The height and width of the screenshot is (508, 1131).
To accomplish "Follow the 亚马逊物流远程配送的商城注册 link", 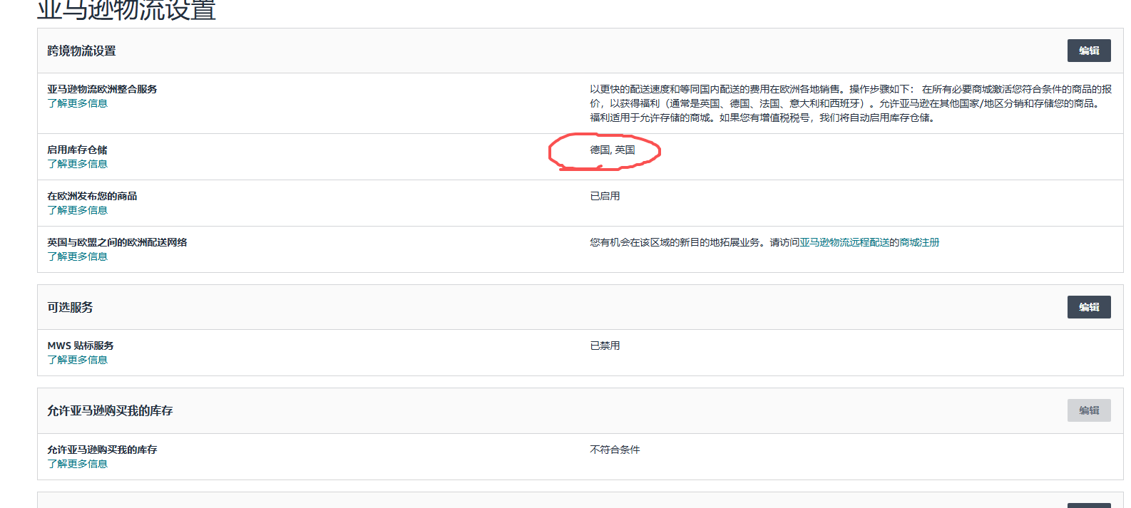I will [x=869, y=242].
